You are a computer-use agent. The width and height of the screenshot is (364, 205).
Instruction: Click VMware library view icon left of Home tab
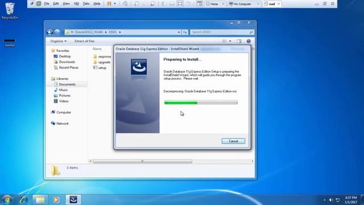click(x=199, y=4)
